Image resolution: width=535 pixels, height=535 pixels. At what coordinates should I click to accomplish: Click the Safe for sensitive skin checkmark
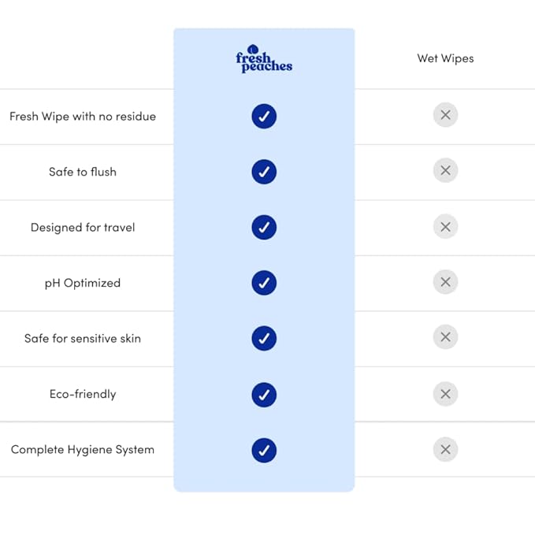264,339
